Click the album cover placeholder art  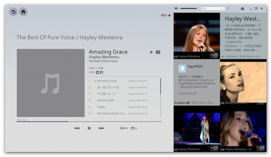[x=51, y=83]
